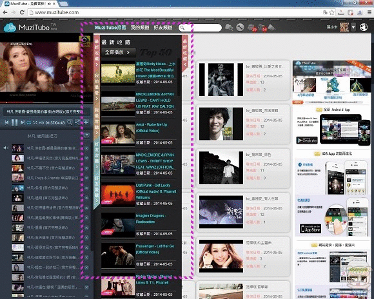The height and width of the screenshot is (299, 374).
Task: Expand the 我最常聽 vertical side tab
Action: click(x=97, y=121)
